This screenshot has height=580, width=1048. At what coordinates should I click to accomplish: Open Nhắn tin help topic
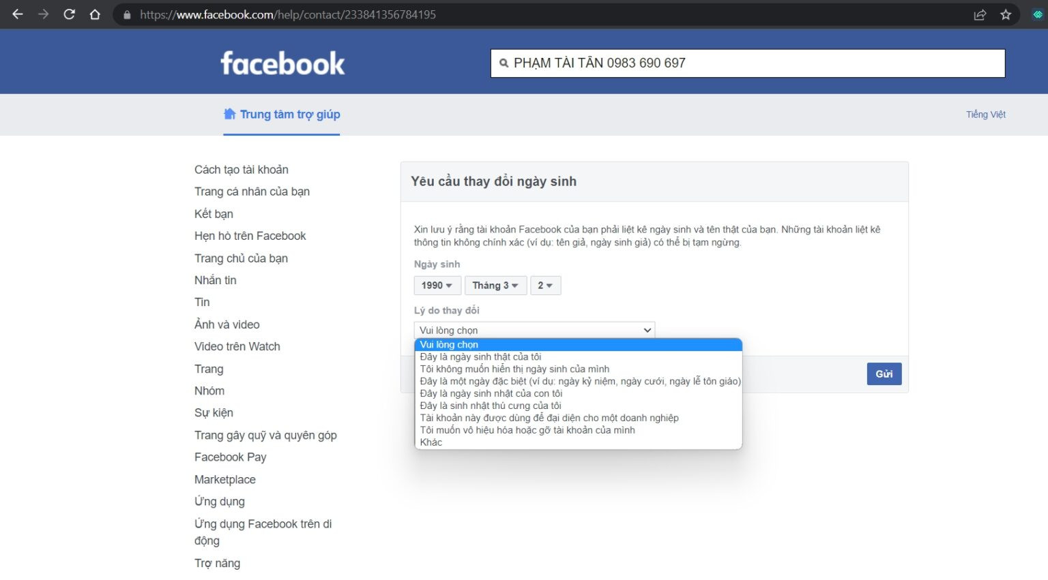216,280
